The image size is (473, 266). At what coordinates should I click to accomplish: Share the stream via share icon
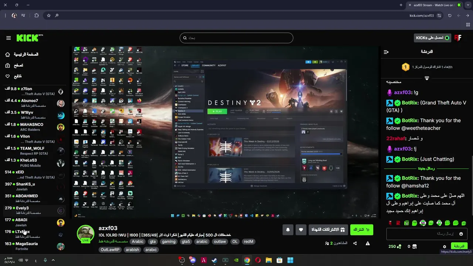pos(355,243)
